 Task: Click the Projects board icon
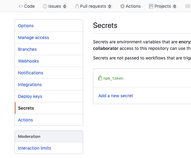(x=151, y=6)
